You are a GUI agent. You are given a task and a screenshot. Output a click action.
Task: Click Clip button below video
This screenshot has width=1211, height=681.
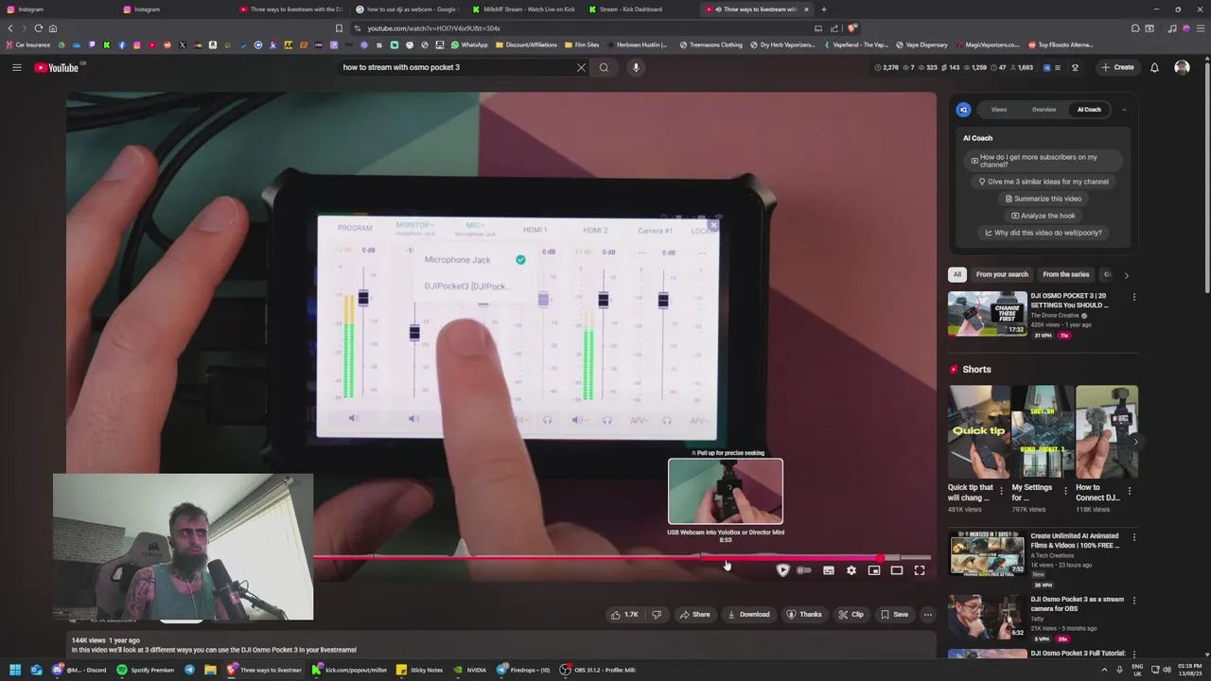(851, 615)
